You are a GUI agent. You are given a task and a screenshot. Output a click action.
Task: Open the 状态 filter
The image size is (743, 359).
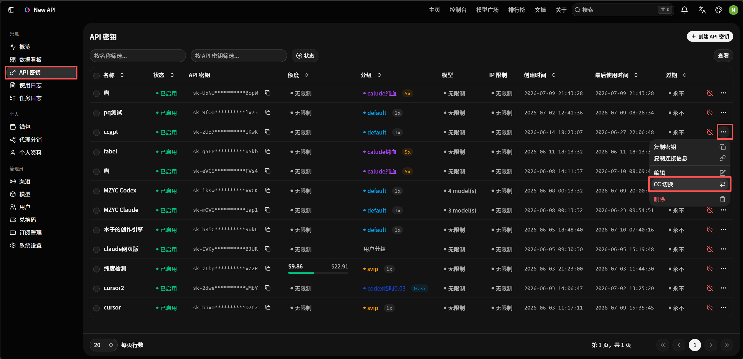(x=305, y=56)
